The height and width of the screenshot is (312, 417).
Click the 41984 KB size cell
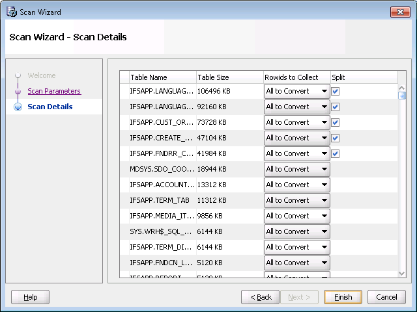[230, 153]
